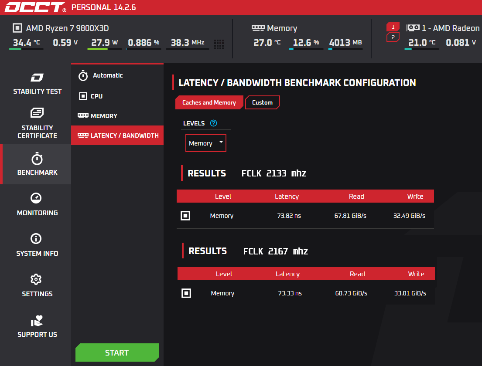Click the 73.33 ns latency value
Screen dimensions: 482x366
(x=290, y=293)
